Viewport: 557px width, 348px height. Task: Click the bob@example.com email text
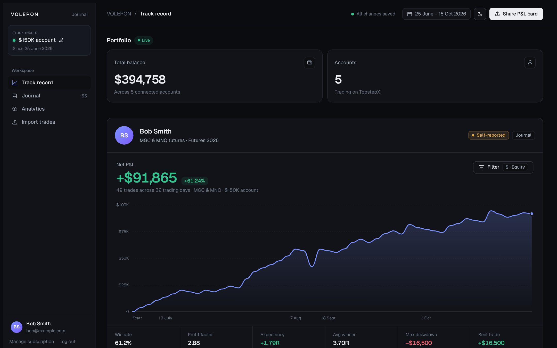coord(46,331)
